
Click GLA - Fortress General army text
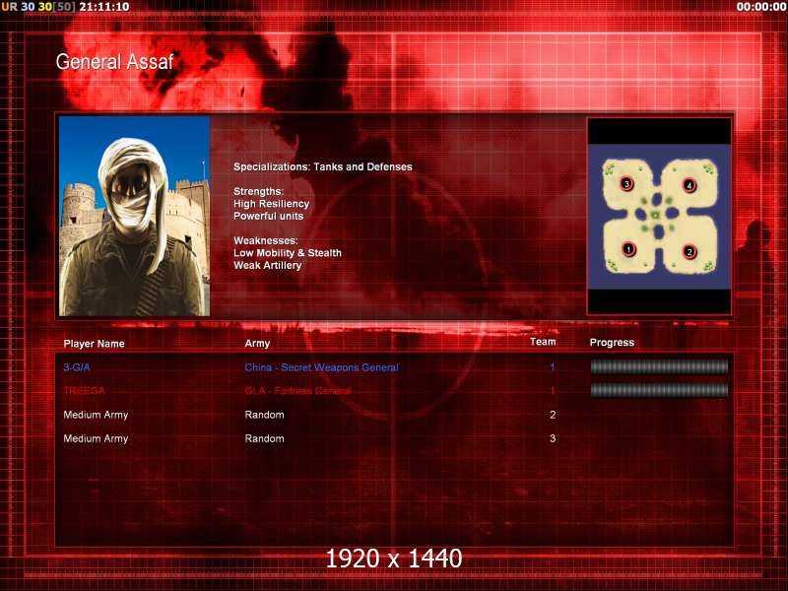pyautogui.click(x=298, y=390)
